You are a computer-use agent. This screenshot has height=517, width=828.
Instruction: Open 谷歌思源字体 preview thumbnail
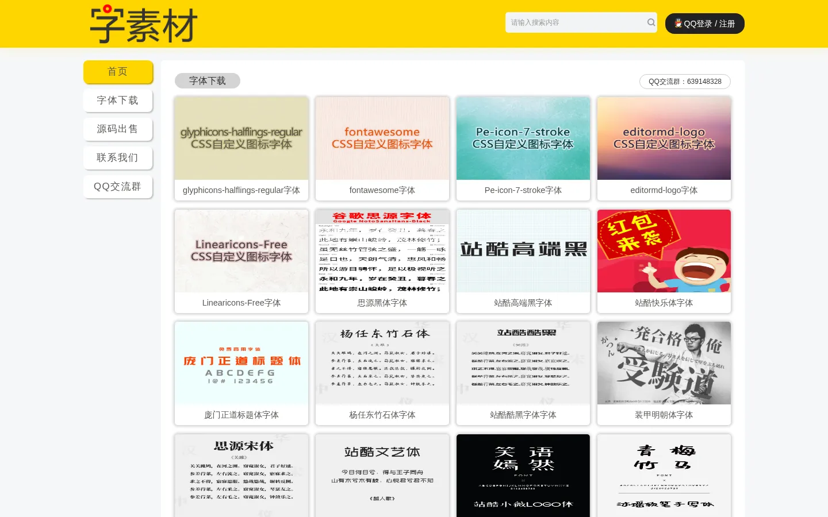(x=382, y=251)
